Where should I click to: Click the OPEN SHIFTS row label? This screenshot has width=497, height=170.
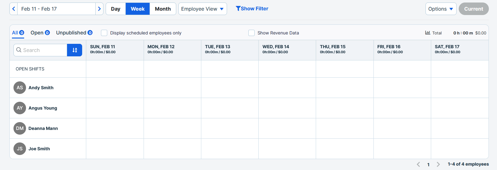pos(30,69)
